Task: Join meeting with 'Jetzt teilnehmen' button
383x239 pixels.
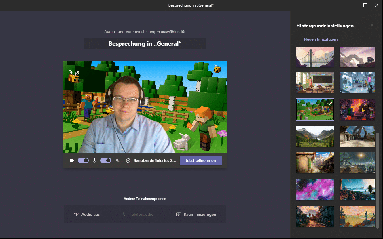Action: point(201,160)
